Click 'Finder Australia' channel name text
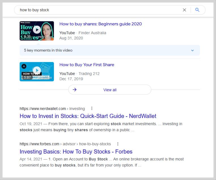The image size is (216, 180). point(92,33)
